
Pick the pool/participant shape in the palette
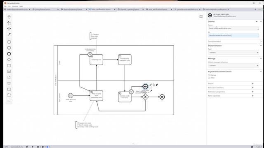click(9, 89)
